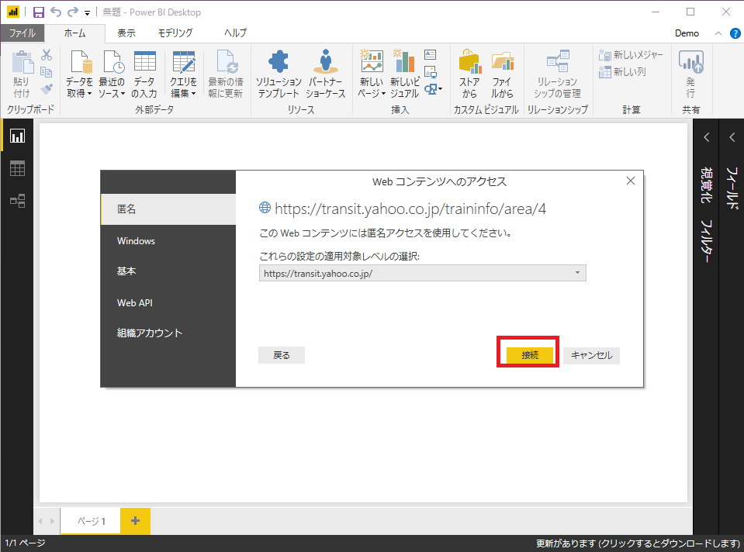
Task: Click the text box insert icon
Action: tap(431, 54)
